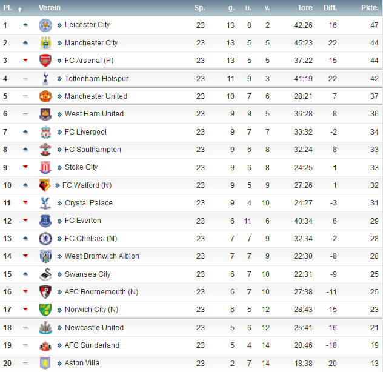Sort standings by Tore column header
This screenshot has width=383, height=372.
point(305,8)
